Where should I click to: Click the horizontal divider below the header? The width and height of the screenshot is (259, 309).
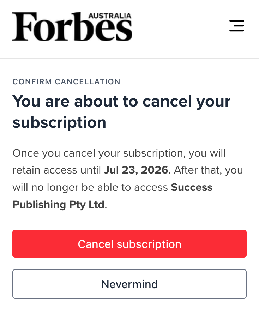pos(129,59)
